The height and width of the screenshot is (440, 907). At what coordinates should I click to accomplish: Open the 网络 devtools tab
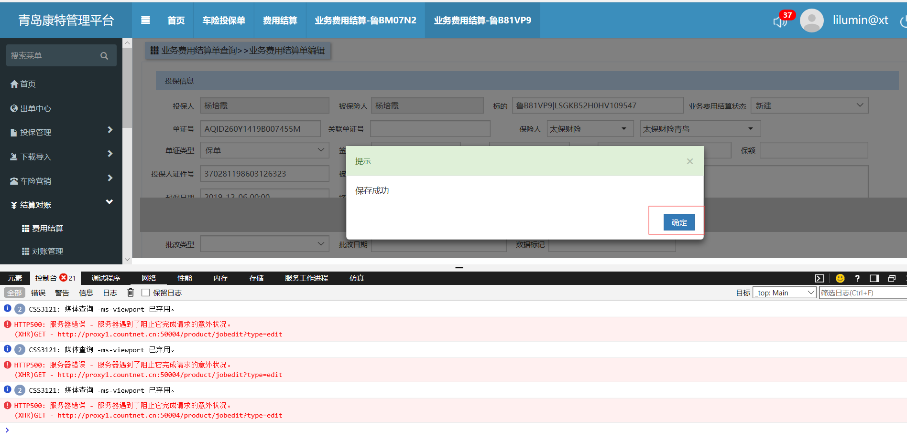149,278
